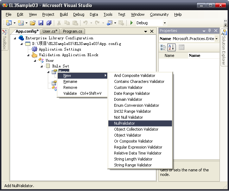The height and width of the screenshot is (191, 229).
Task: Open the Test menu
Action: pyautogui.click(x=121, y=14)
